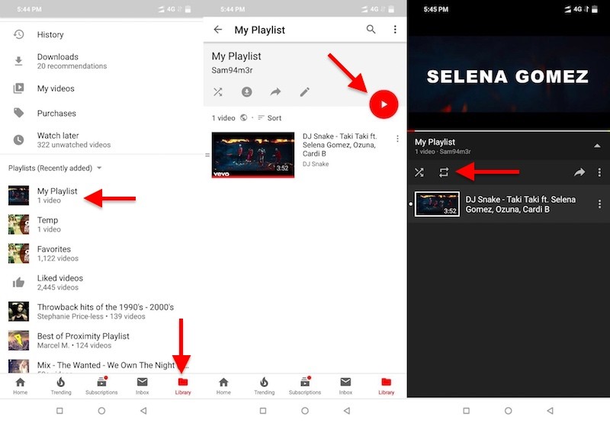Open My Playlist in library list
Viewport: 610px width, 423px height.
point(101,196)
